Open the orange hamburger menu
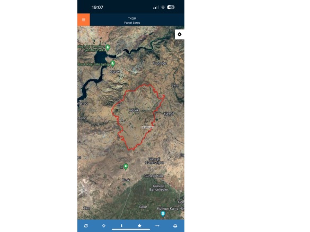The image size is (310, 232). [84, 20]
